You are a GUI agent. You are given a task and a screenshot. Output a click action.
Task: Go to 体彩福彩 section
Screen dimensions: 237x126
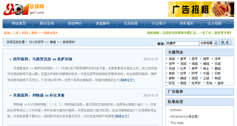187,24
